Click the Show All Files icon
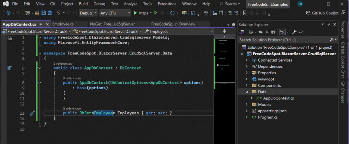 point(273,32)
